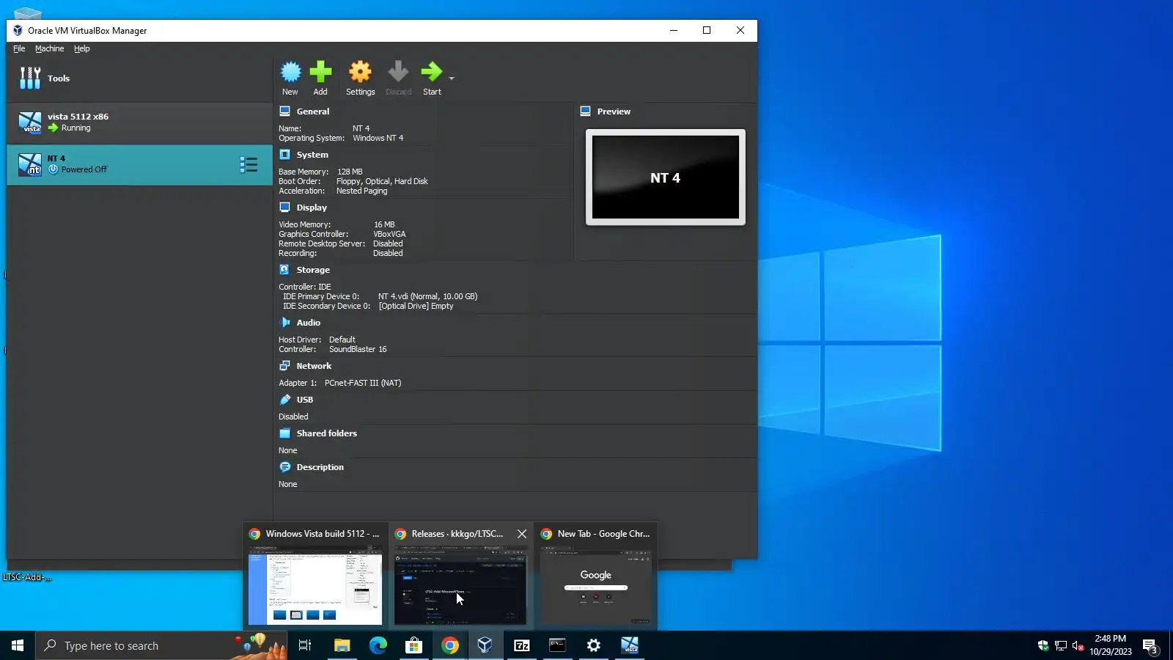Click the Network section header
Image resolution: width=1173 pixels, height=660 pixels.
pos(314,366)
